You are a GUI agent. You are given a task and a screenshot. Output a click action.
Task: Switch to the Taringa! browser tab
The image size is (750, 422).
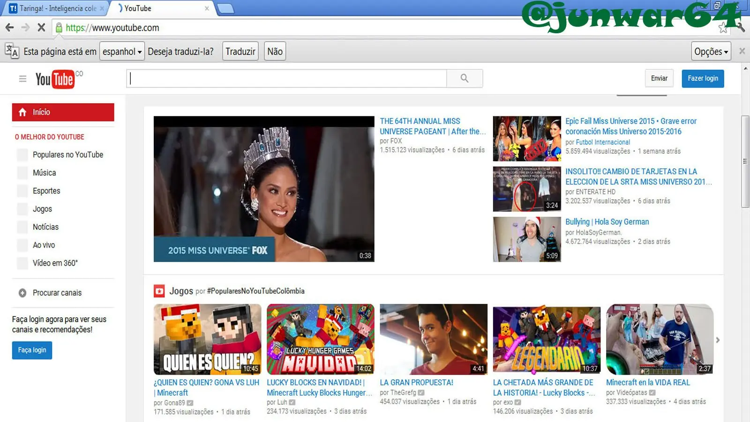55,8
